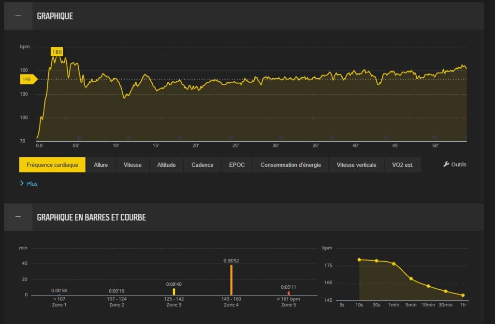
Task: Click the red Zone 5 bar
Action: [289, 293]
